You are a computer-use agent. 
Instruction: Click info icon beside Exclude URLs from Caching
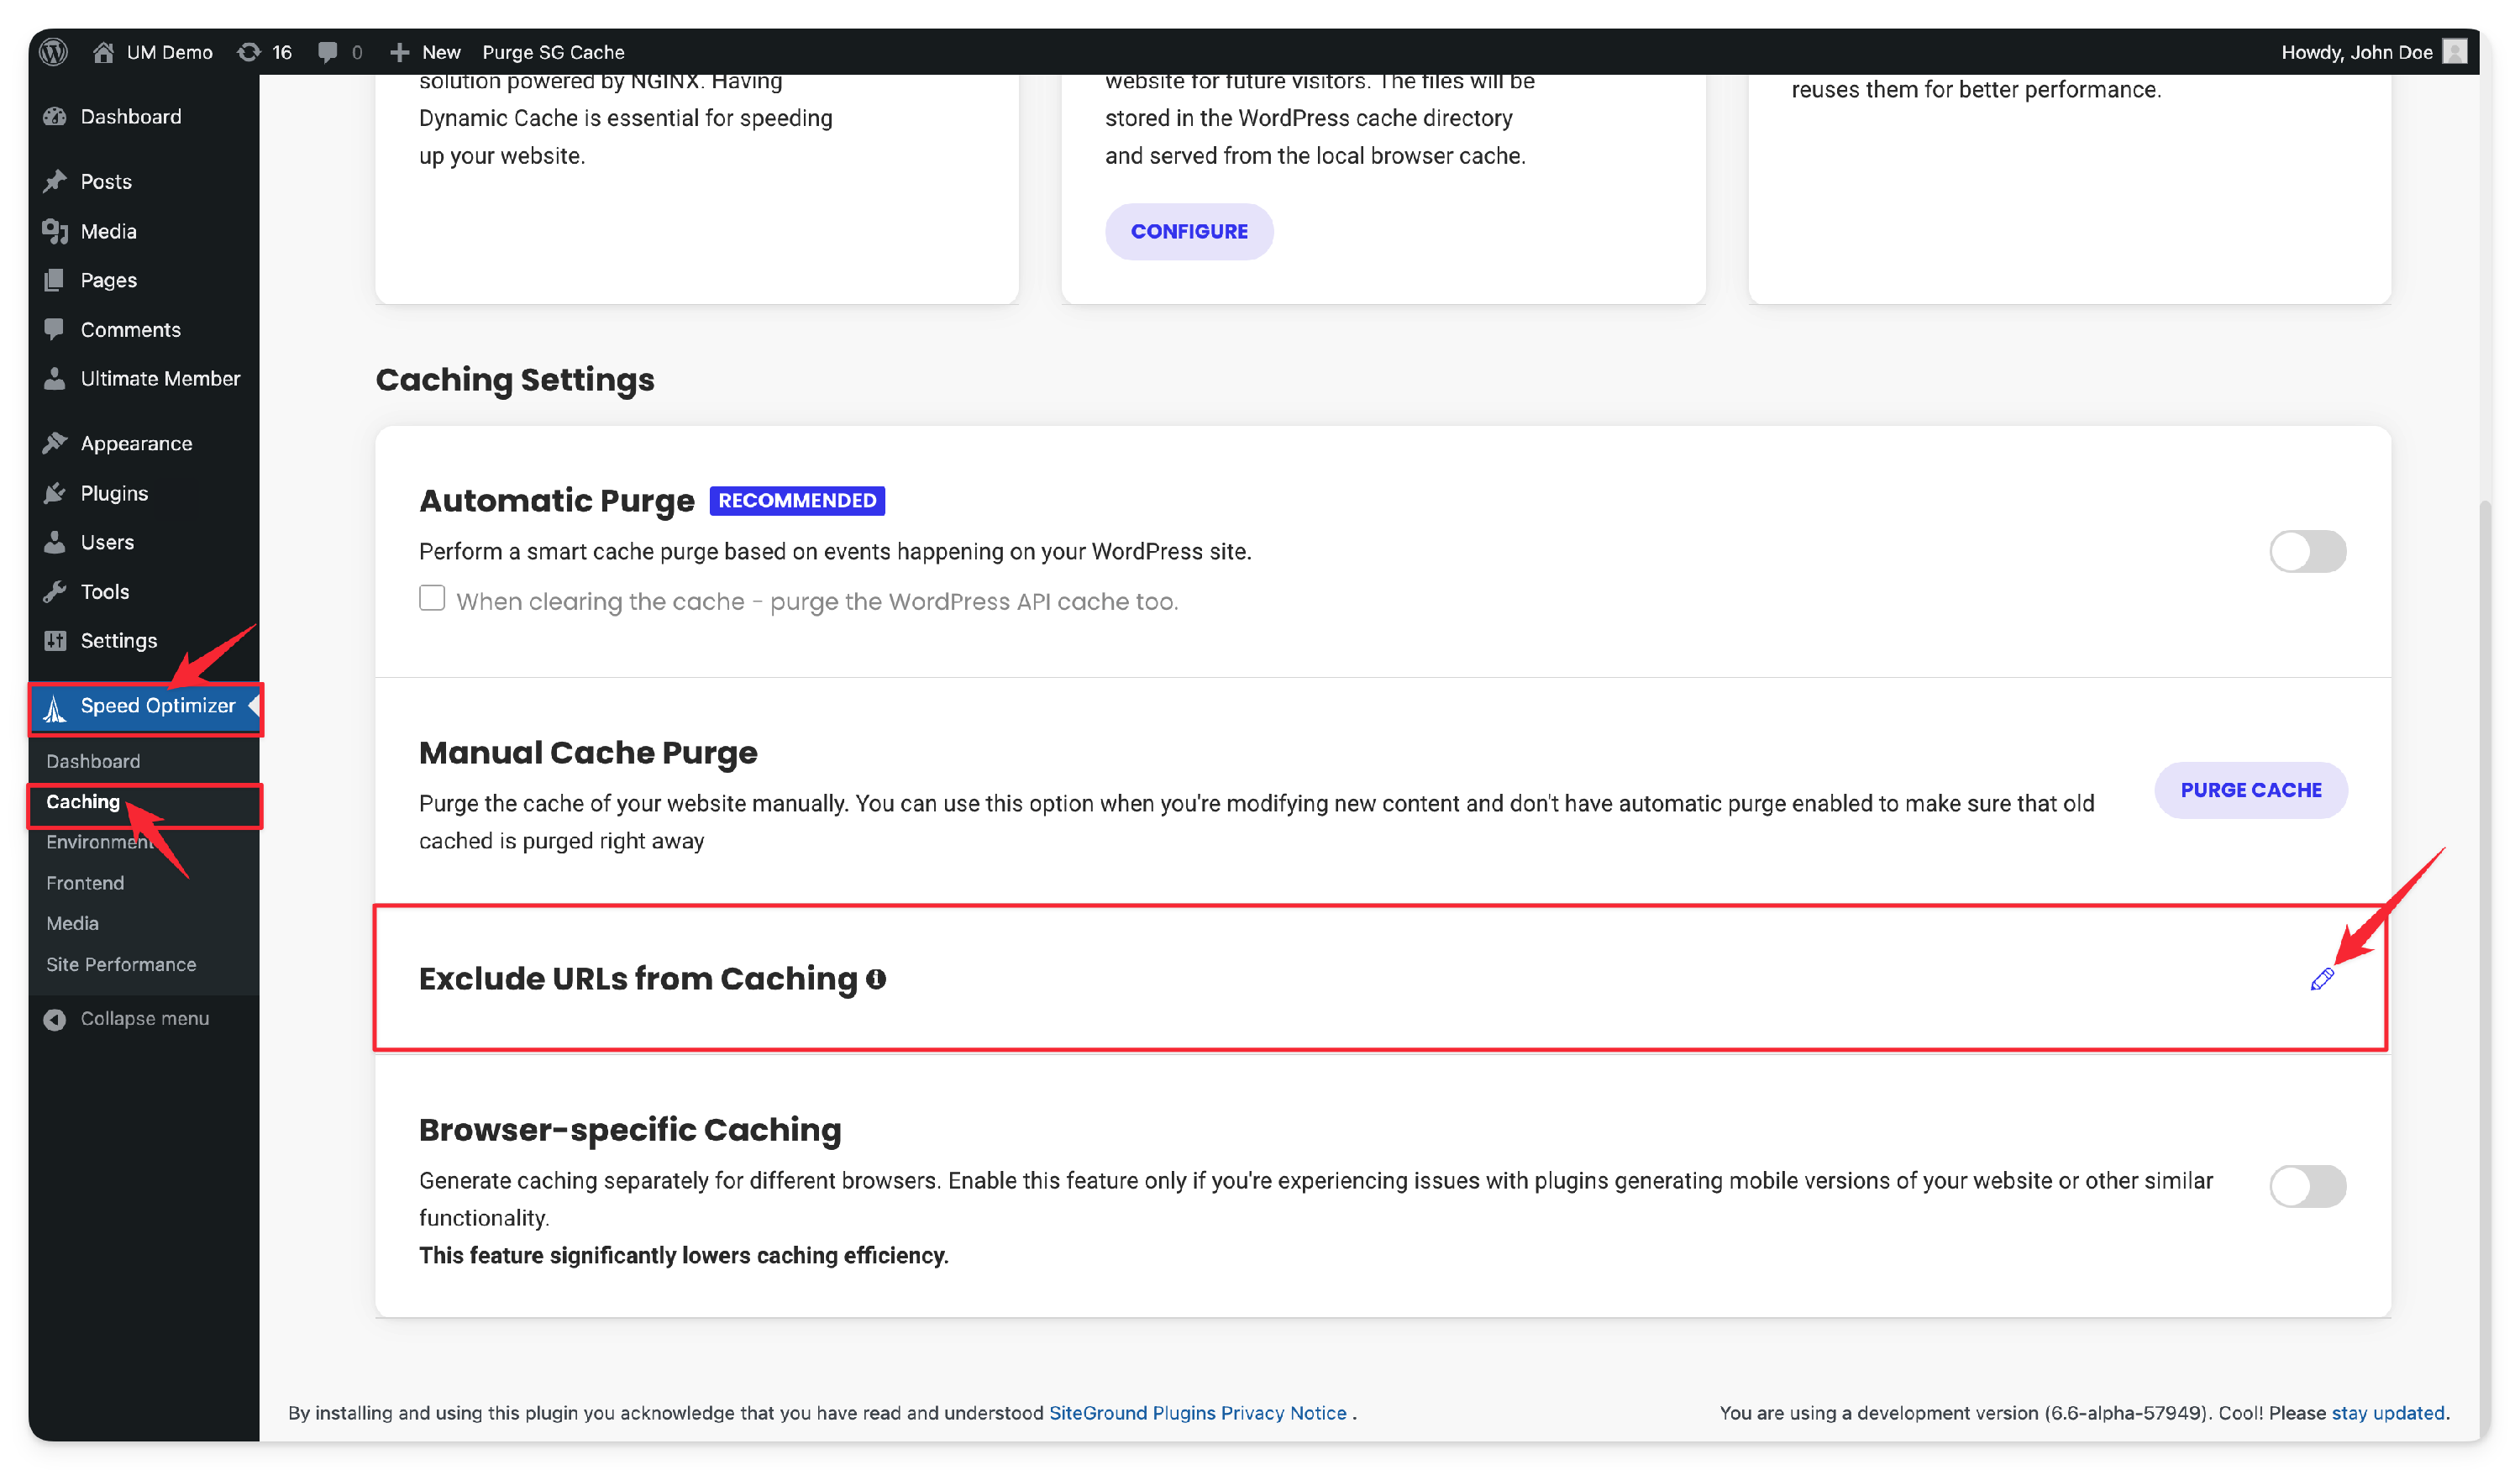pos(876,980)
